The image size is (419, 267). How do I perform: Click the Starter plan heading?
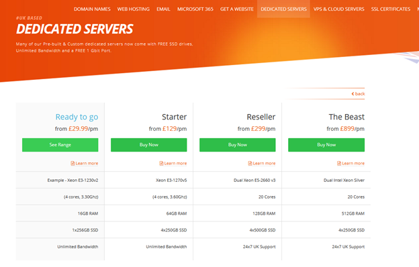coord(174,117)
